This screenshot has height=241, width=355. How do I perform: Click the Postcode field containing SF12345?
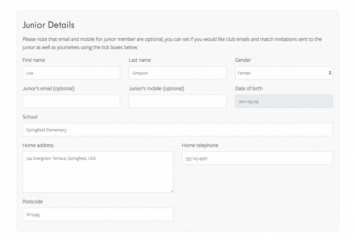coord(98,214)
